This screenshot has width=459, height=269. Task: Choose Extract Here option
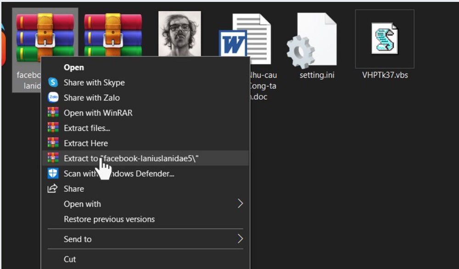[146, 143]
